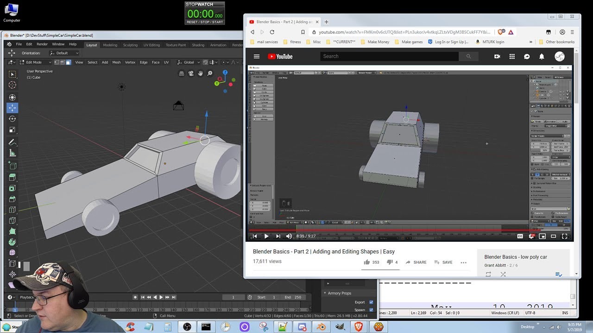593x333 pixels.
Task: Open the Playback dropdown in timeline
Action: point(28,297)
